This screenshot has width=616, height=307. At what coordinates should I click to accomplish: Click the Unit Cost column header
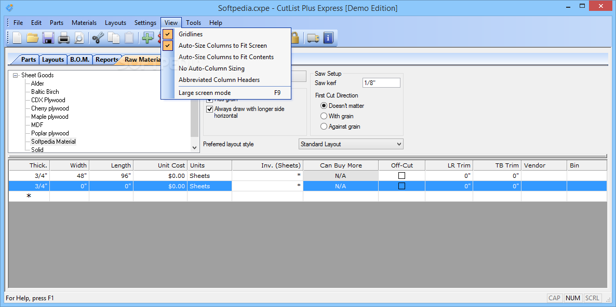[x=160, y=165]
